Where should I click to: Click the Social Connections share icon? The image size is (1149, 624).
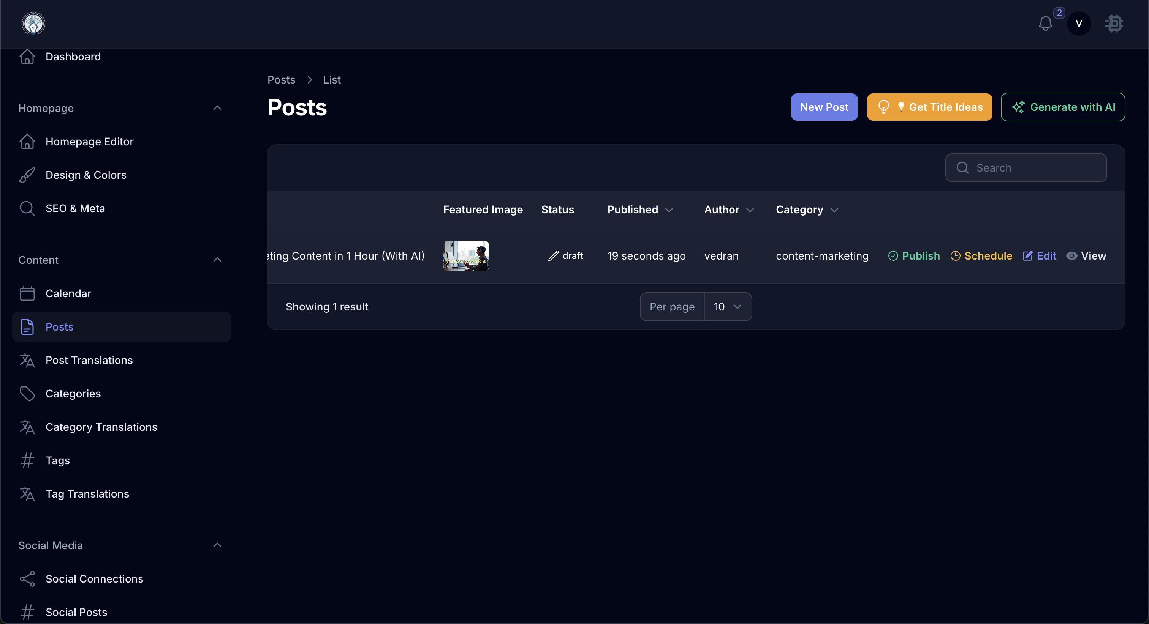pyautogui.click(x=27, y=579)
